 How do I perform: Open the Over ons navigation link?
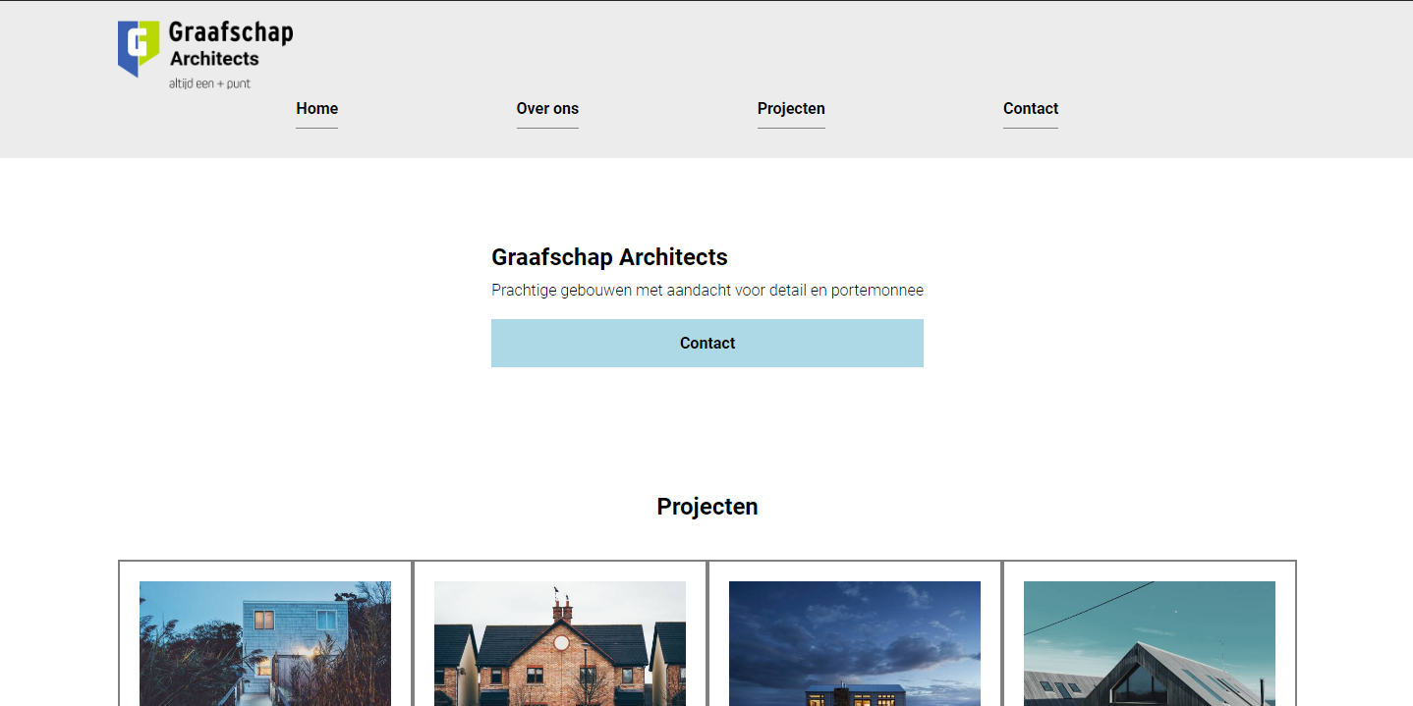[547, 109]
